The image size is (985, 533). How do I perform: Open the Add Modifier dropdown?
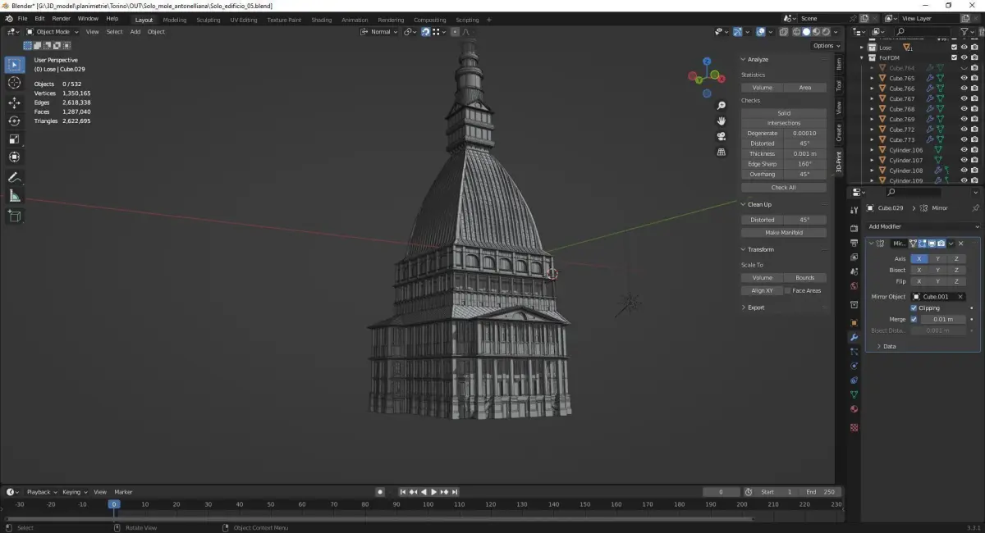click(x=923, y=226)
